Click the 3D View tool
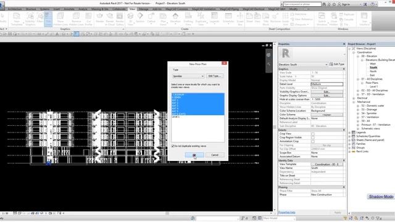The height and width of the screenshot is (222, 395). click(x=130, y=19)
